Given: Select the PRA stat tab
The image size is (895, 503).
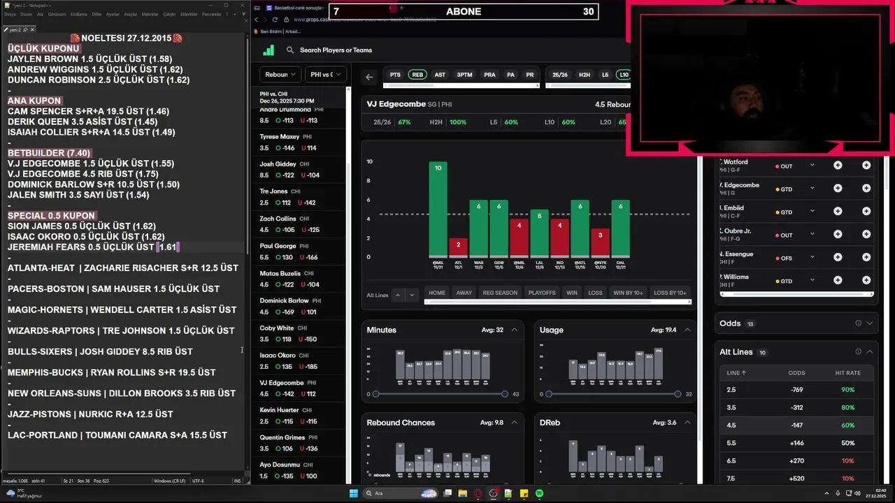Looking at the screenshot, I should (489, 75).
